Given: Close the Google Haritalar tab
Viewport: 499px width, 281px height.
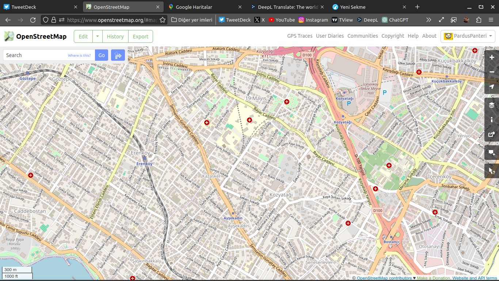Looking at the screenshot, I should (x=240, y=7).
